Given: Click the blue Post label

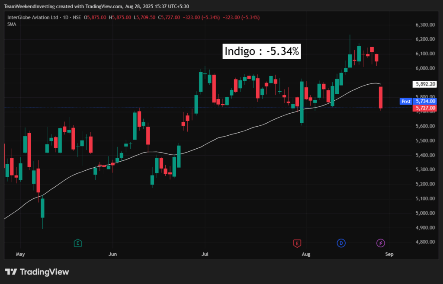Looking at the screenshot, I should tap(406, 101).
